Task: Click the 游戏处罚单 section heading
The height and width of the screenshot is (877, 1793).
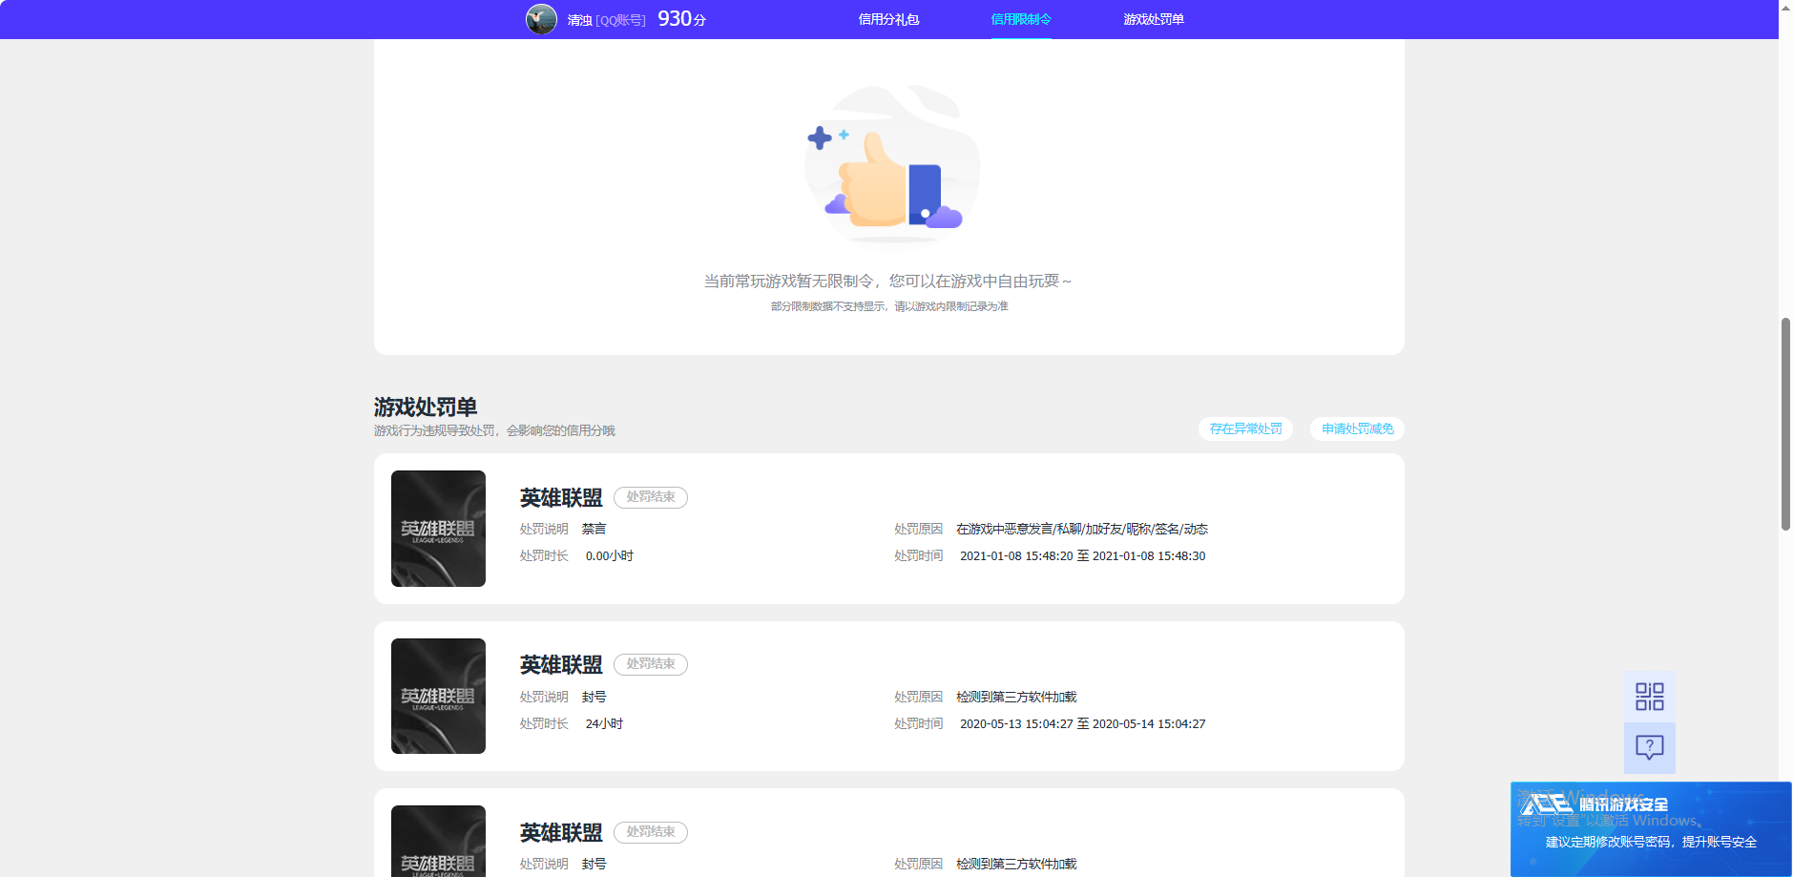Action: click(426, 407)
